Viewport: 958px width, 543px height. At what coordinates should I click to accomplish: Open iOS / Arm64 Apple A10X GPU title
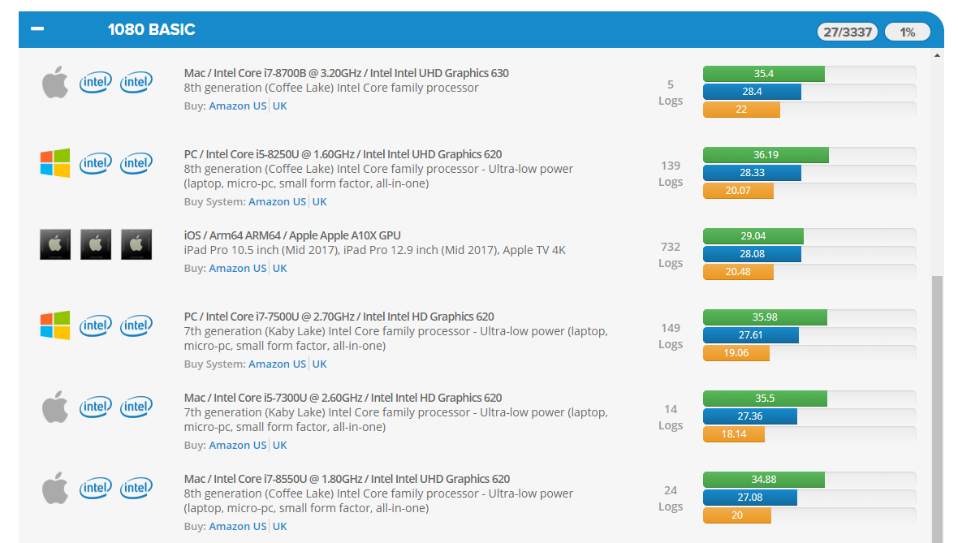coord(292,235)
